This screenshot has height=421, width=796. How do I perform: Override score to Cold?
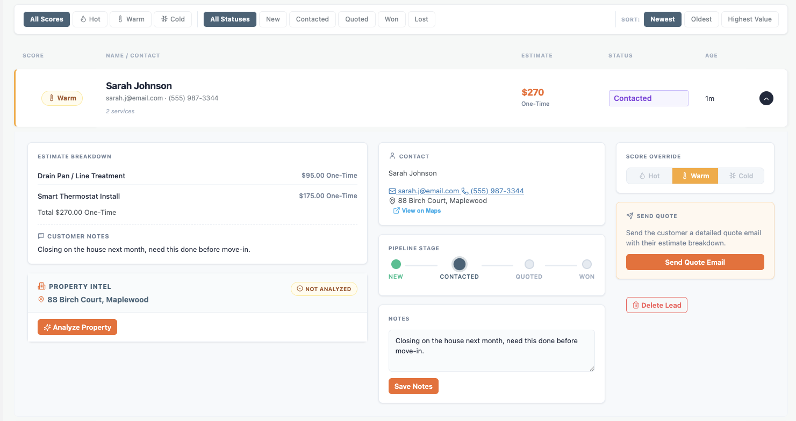(741, 176)
